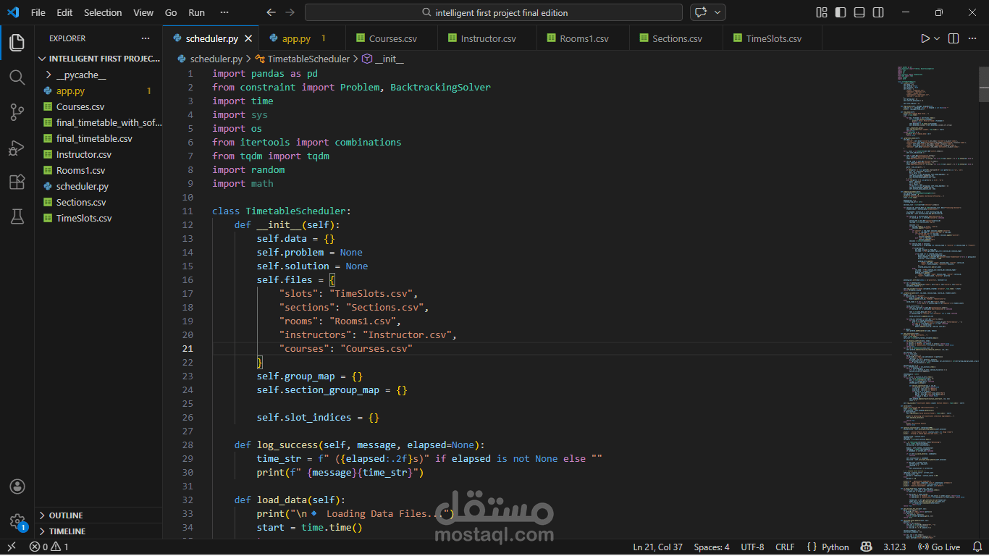This screenshot has width=989, height=556.
Task: Open app.py in the Explorer
Action: coord(98,90)
